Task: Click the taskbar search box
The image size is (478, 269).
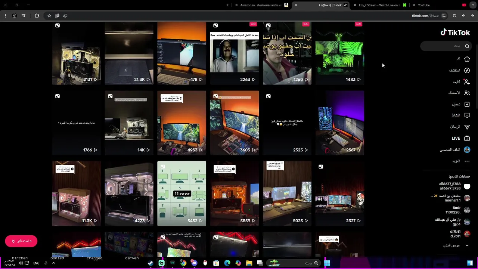Action: tap(293, 263)
